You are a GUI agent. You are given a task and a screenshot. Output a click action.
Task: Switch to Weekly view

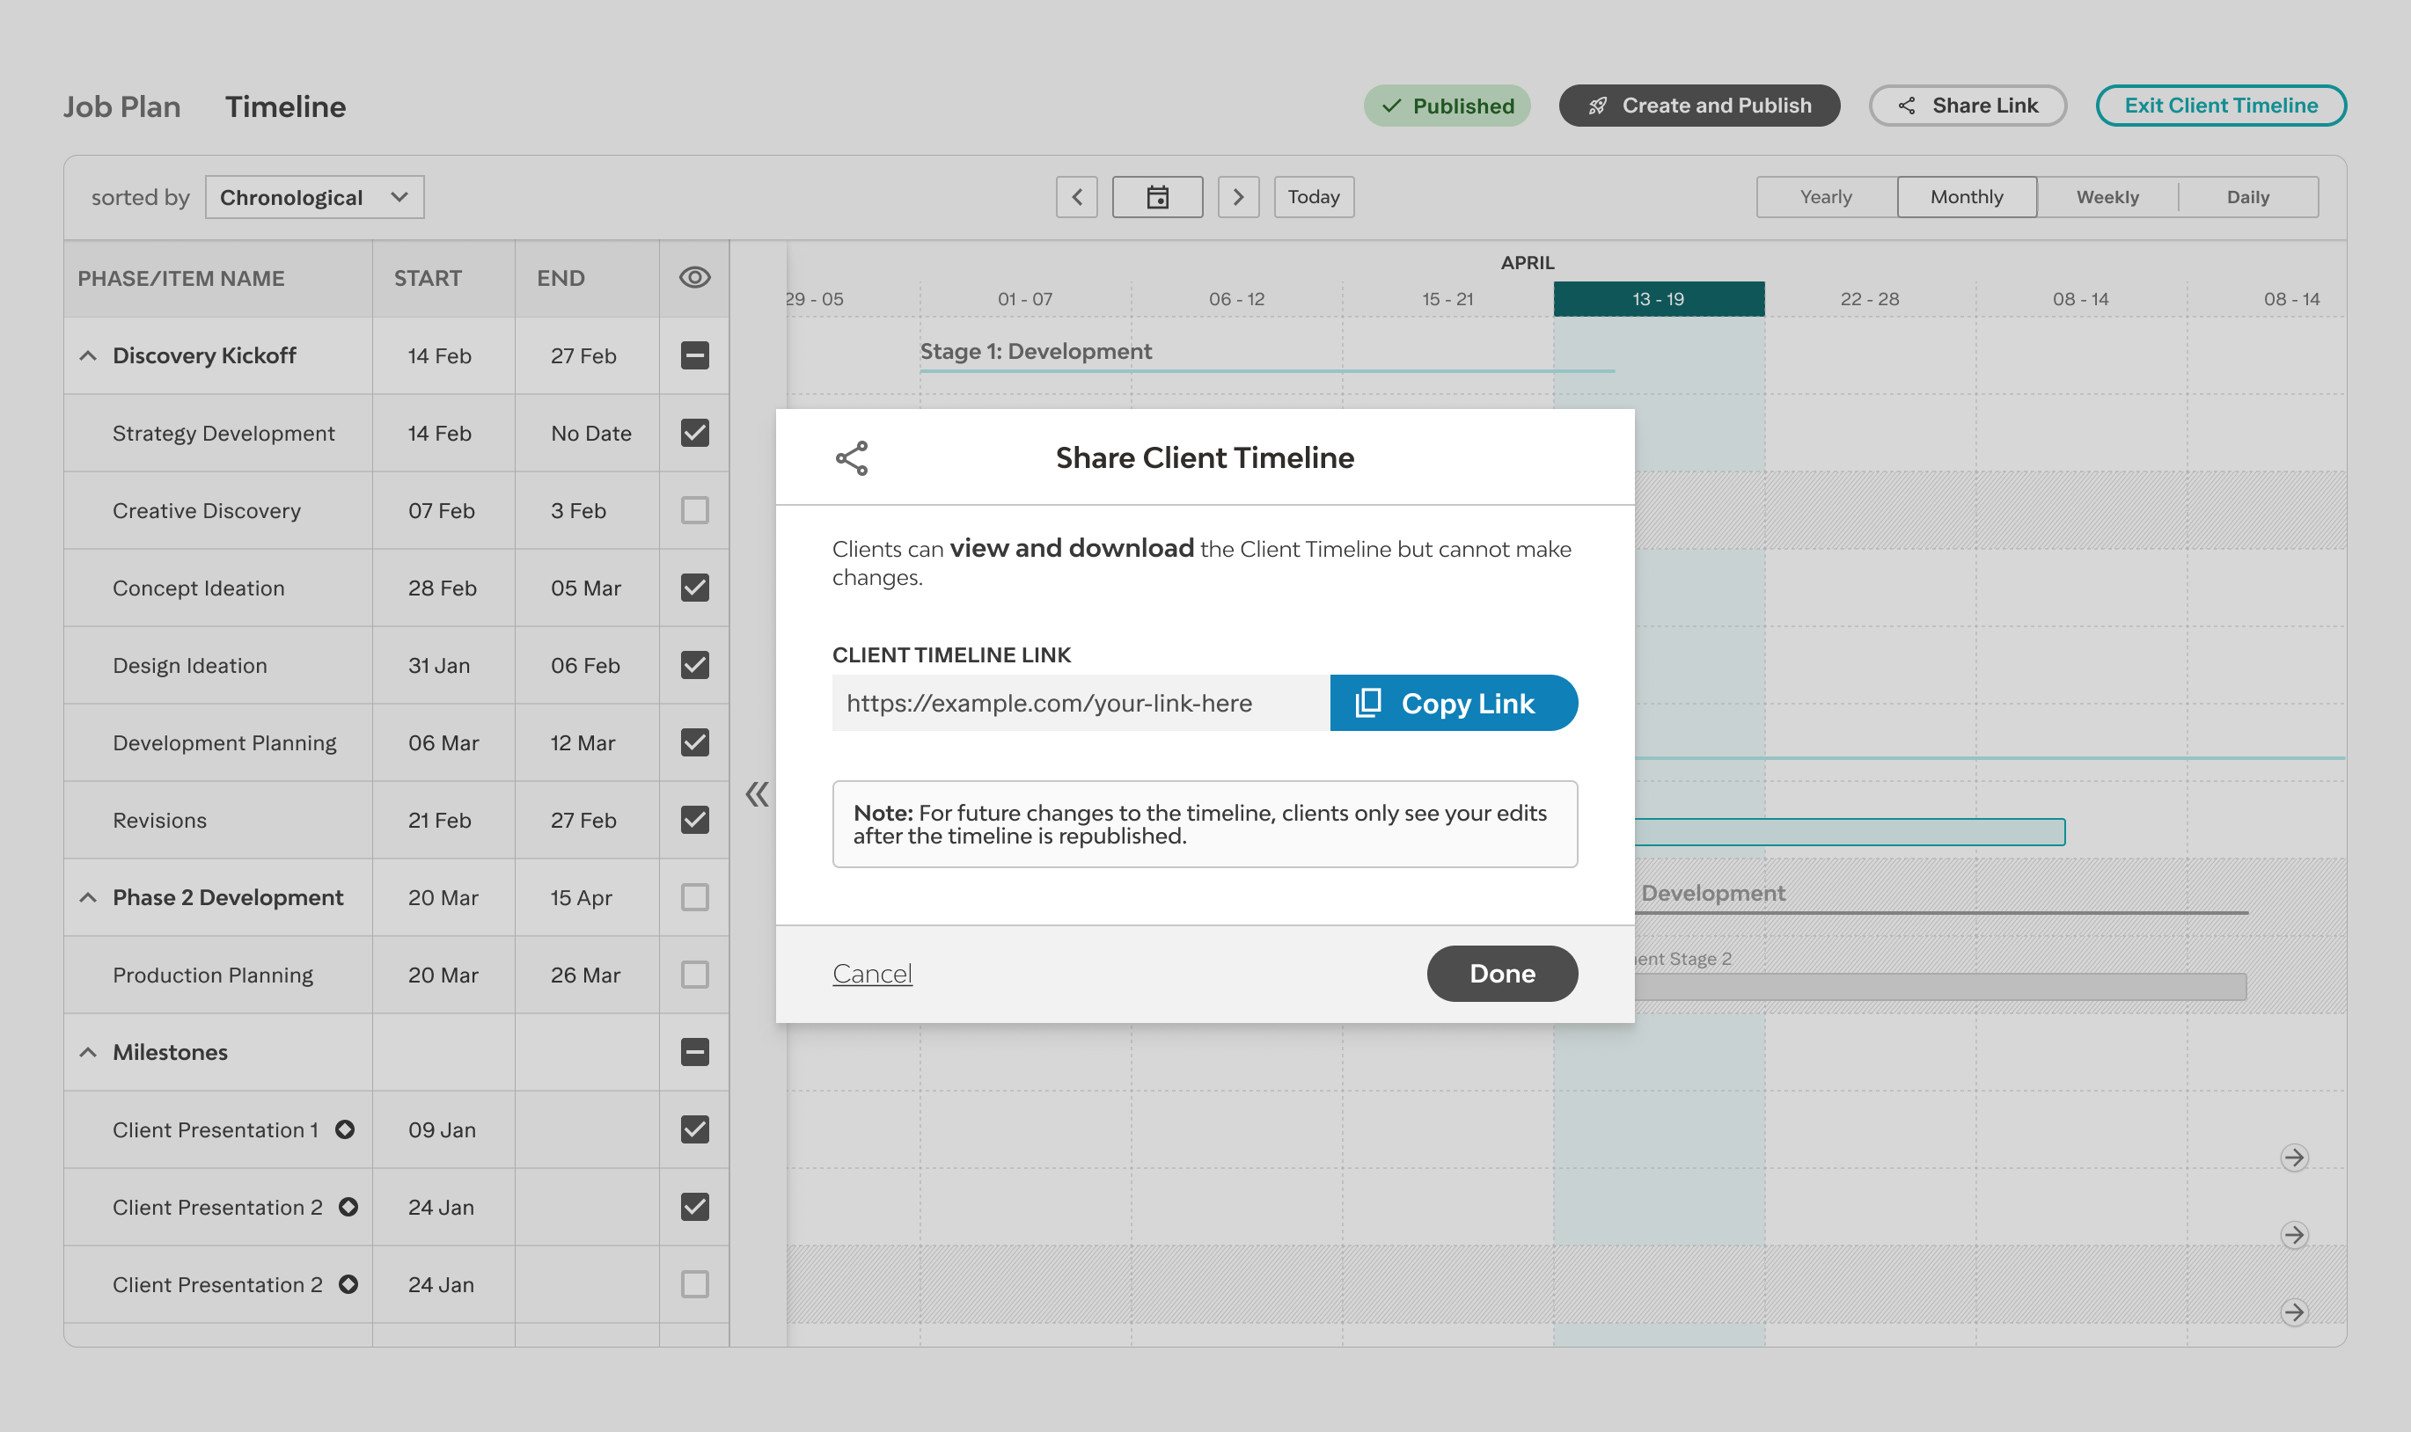tap(2107, 196)
